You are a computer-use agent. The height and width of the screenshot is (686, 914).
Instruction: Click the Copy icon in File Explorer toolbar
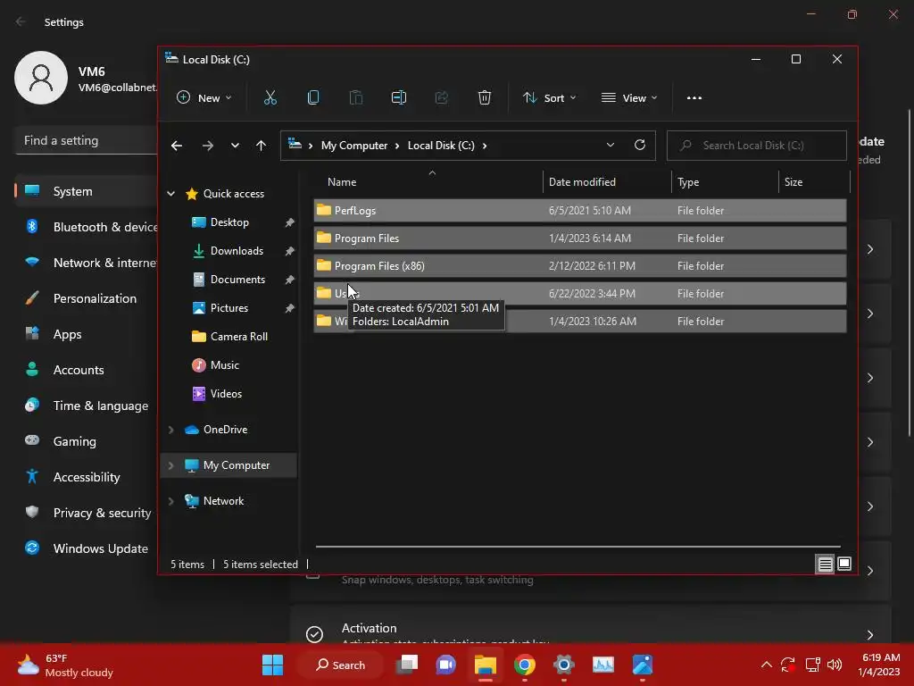[x=313, y=97]
